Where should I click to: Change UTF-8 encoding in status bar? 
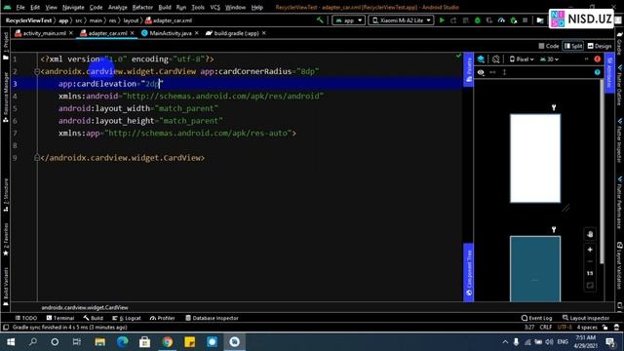565,328
